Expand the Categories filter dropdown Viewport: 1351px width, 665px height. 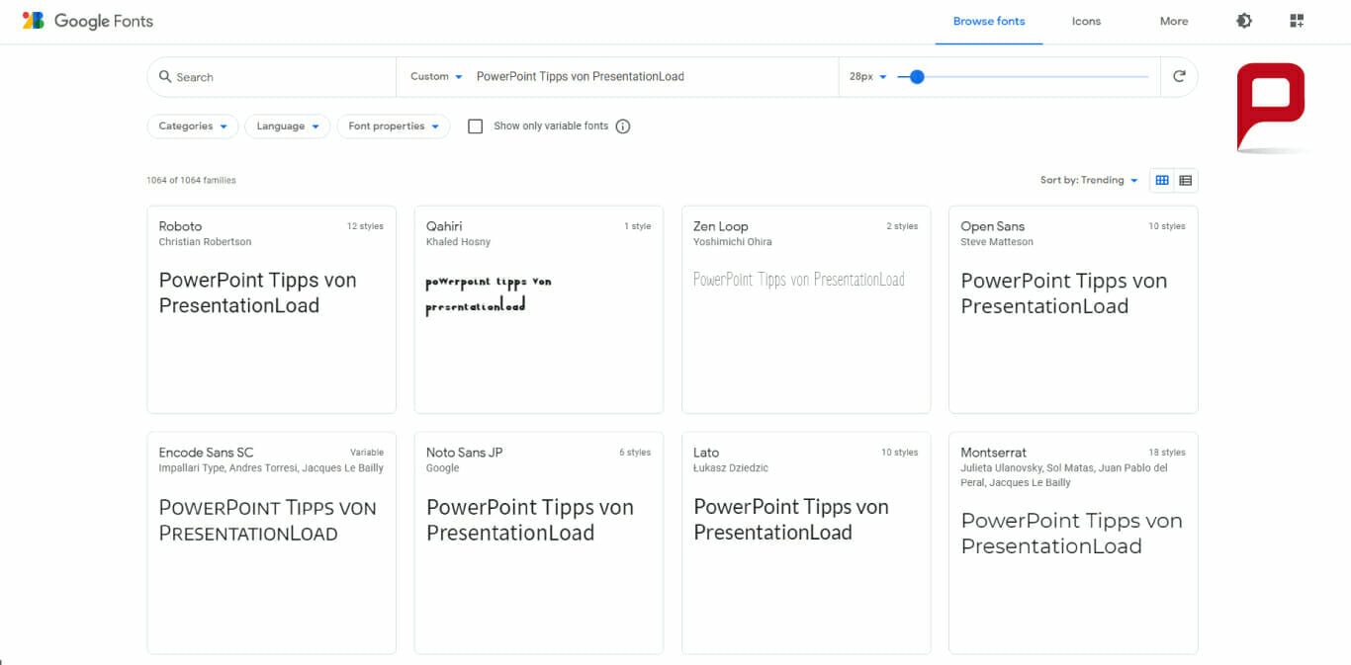point(193,126)
